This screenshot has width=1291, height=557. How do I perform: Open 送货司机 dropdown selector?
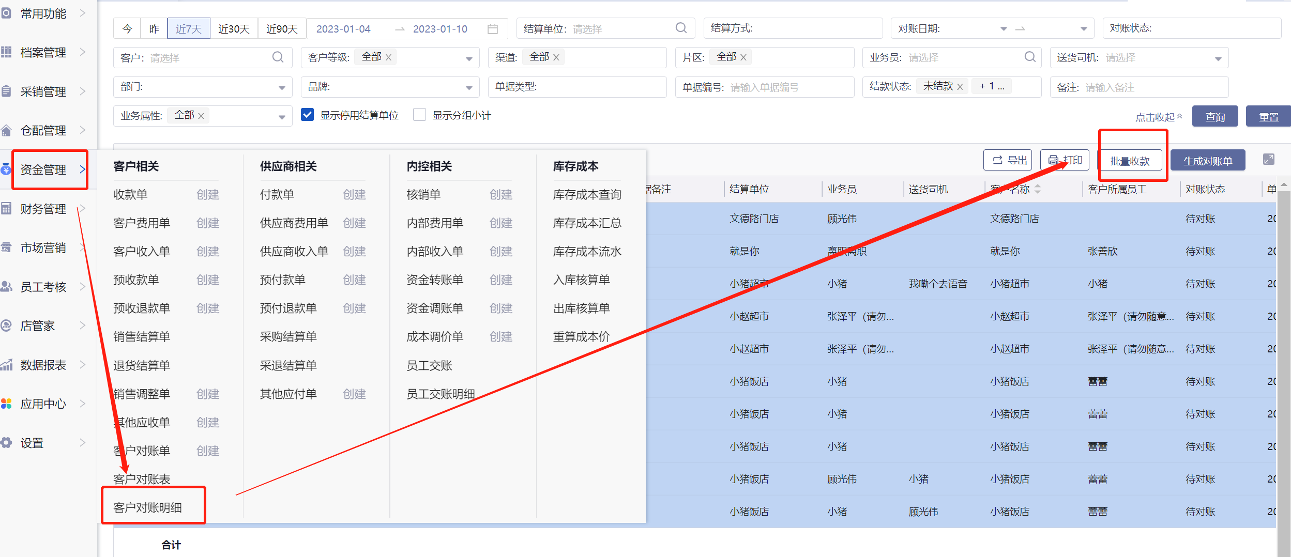pos(1218,58)
